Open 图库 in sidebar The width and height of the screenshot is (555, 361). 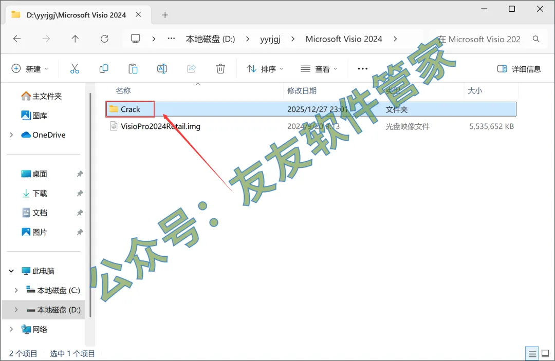pos(34,115)
